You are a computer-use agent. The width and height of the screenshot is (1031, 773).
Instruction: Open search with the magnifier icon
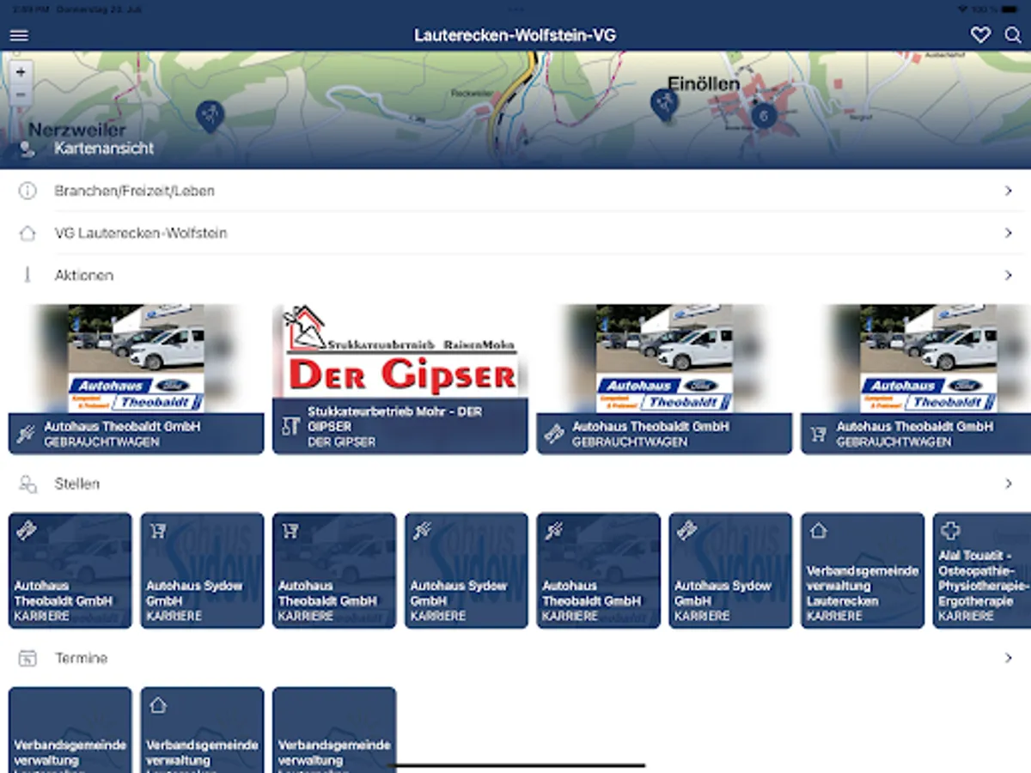point(1014,35)
